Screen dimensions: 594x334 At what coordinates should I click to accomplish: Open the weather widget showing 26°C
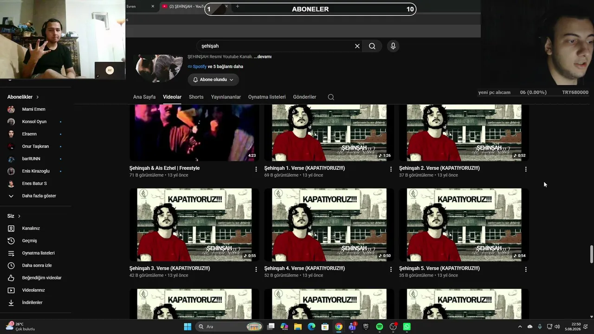coord(20,327)
